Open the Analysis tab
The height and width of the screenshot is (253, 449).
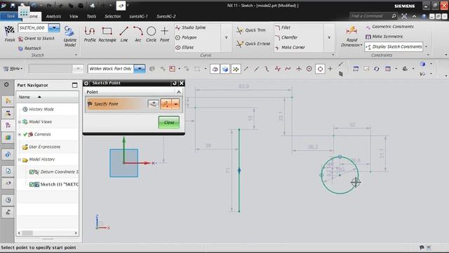tap(53, 16)
